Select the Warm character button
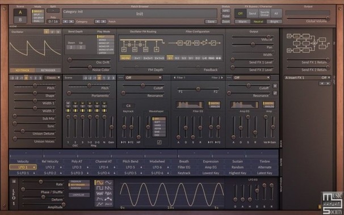Viewport: 344px width, 215px height. pyautogui.click(x=242, y=22)
